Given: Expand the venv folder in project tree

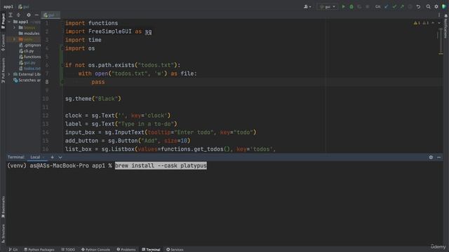Looking at the screenshot, I should tap(14, 39).
